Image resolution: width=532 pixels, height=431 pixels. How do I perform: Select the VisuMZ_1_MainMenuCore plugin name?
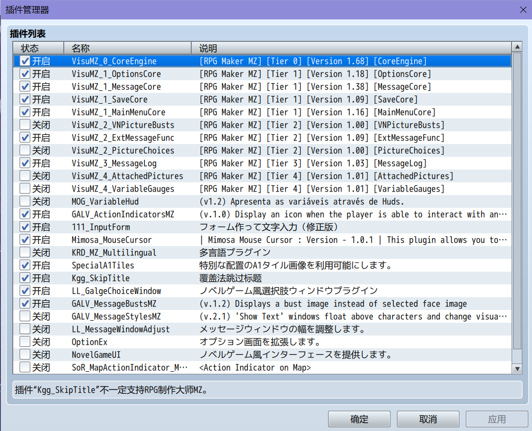tap(118, 112)
